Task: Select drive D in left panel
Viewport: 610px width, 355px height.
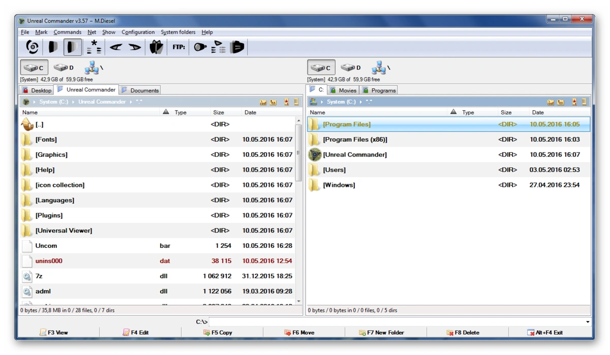Action: tap(64, 68)
